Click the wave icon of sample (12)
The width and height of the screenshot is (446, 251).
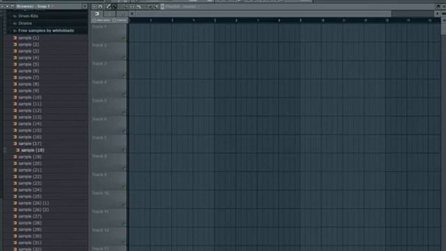click(x=15, y=110)
